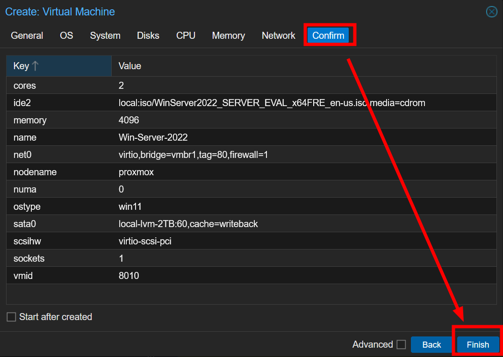Open the Network tab

(278, 36)
